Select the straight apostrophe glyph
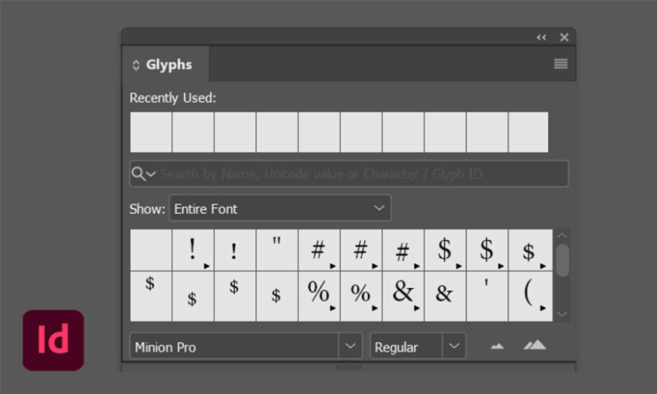 click(x=487, y=296)
